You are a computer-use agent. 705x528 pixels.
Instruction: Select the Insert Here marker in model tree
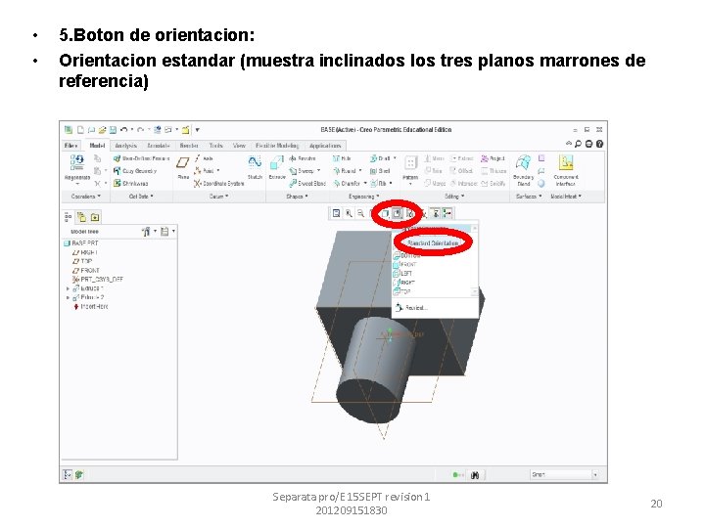(91, 307)
